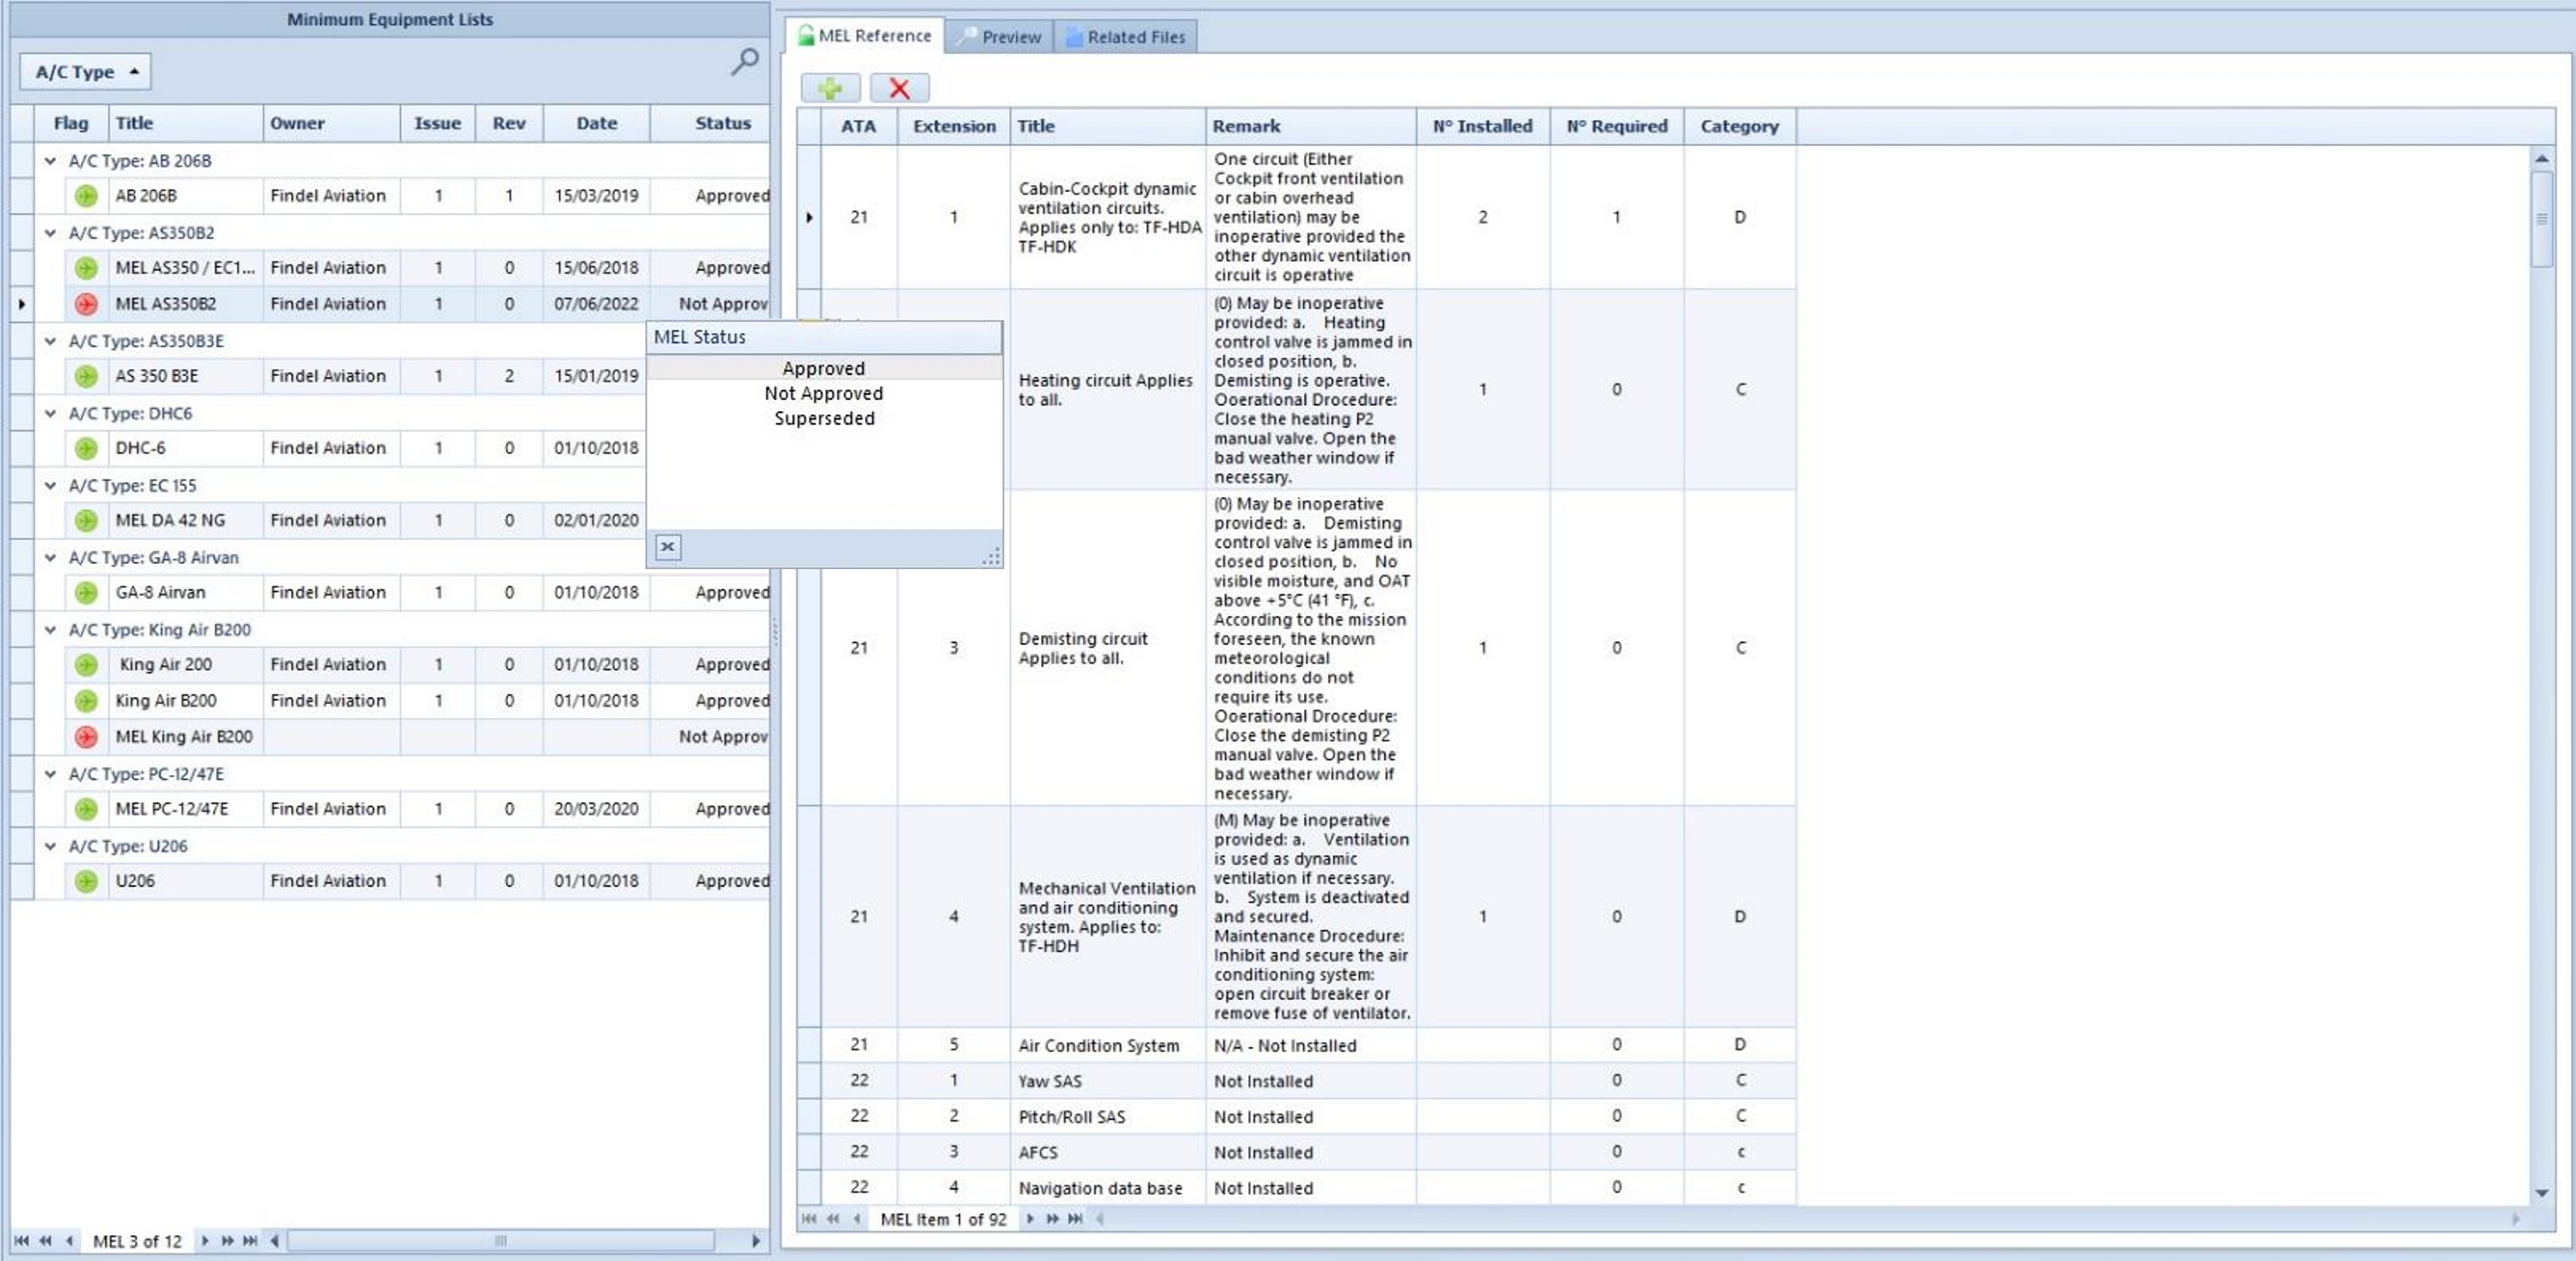
Task: Click the green flag icon for MEL PC-12/47E
Action: pyautogui.click(x=86, y=809)
